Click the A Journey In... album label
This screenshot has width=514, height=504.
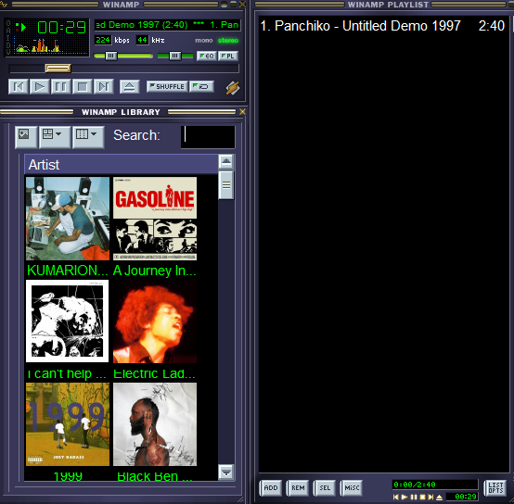point(154,271)
